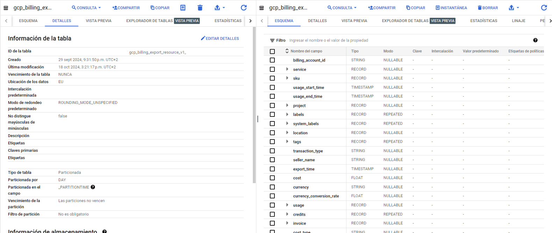Viewport: 552px width, 233px height.
Task: Expand the system_labels record field
Action: (x=287, y=123)
